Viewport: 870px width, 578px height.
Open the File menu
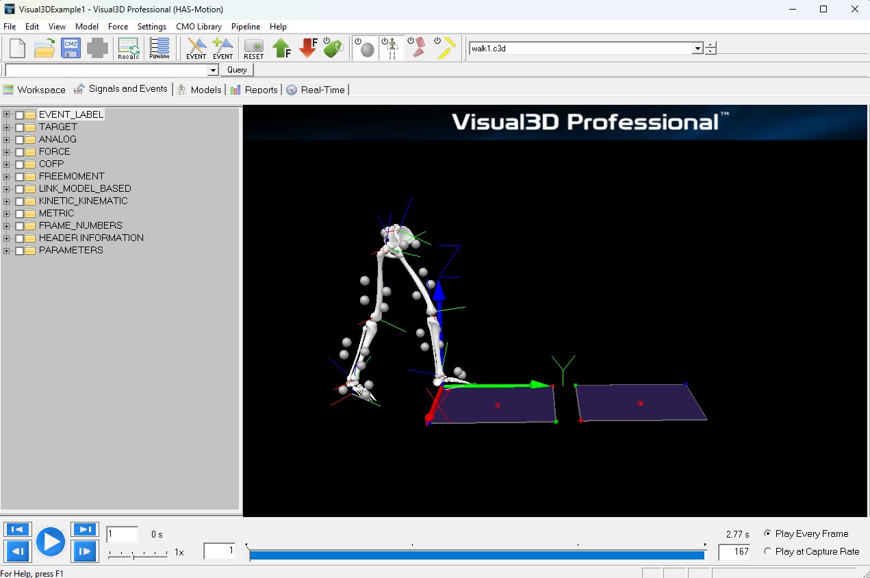point(10,27)
